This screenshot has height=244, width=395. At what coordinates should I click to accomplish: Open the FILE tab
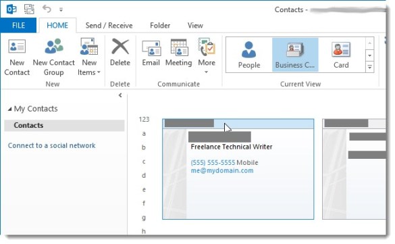coord(18,25)
